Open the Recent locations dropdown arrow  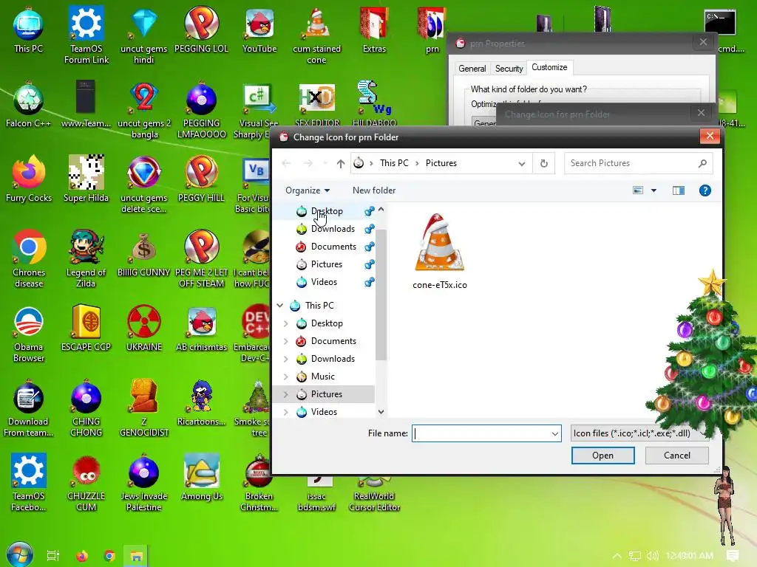(x=326, y=163)
